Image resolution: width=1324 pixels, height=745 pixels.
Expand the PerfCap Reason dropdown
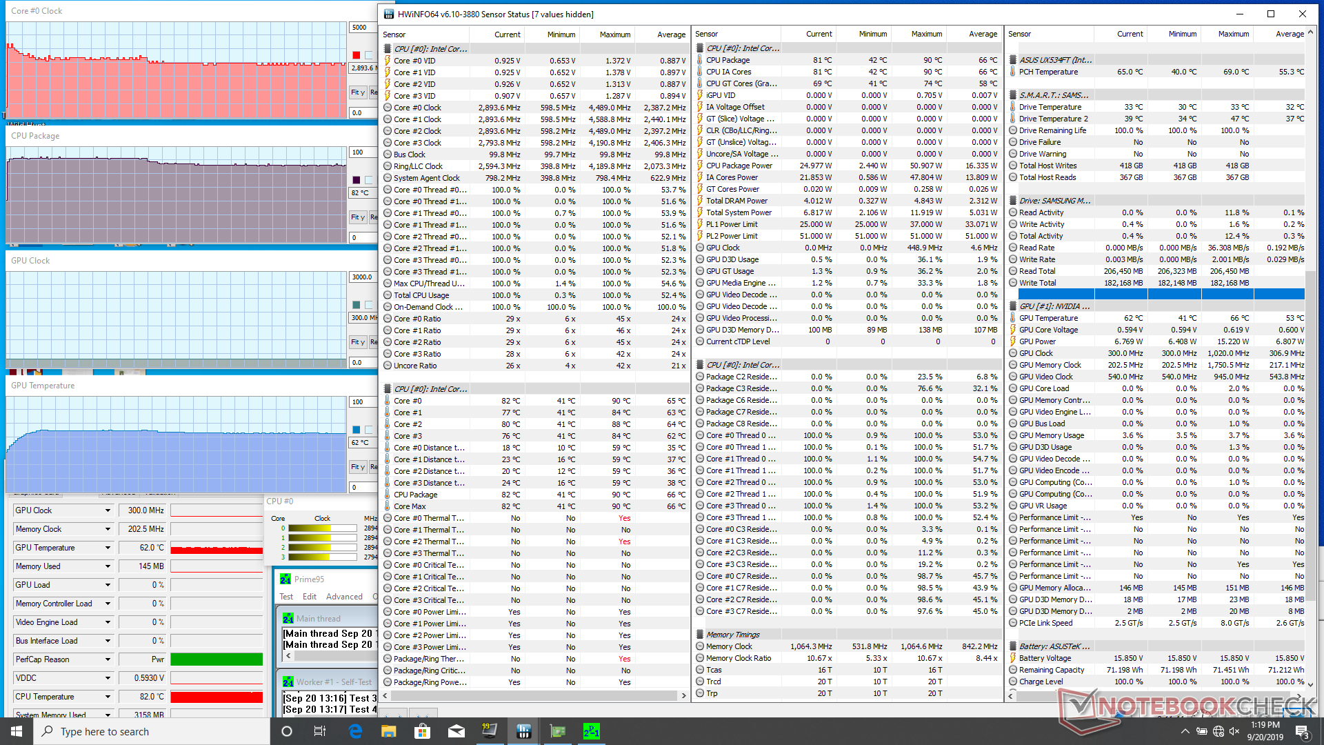(108, 659)
